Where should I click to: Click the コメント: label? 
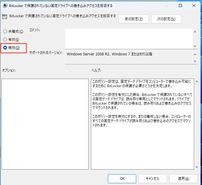34,30
